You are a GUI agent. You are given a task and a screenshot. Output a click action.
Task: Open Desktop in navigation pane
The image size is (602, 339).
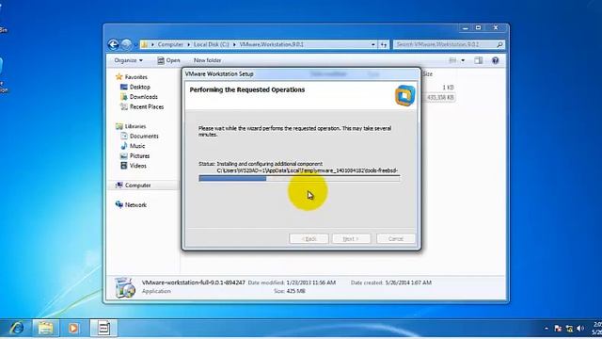click(135, 87)
